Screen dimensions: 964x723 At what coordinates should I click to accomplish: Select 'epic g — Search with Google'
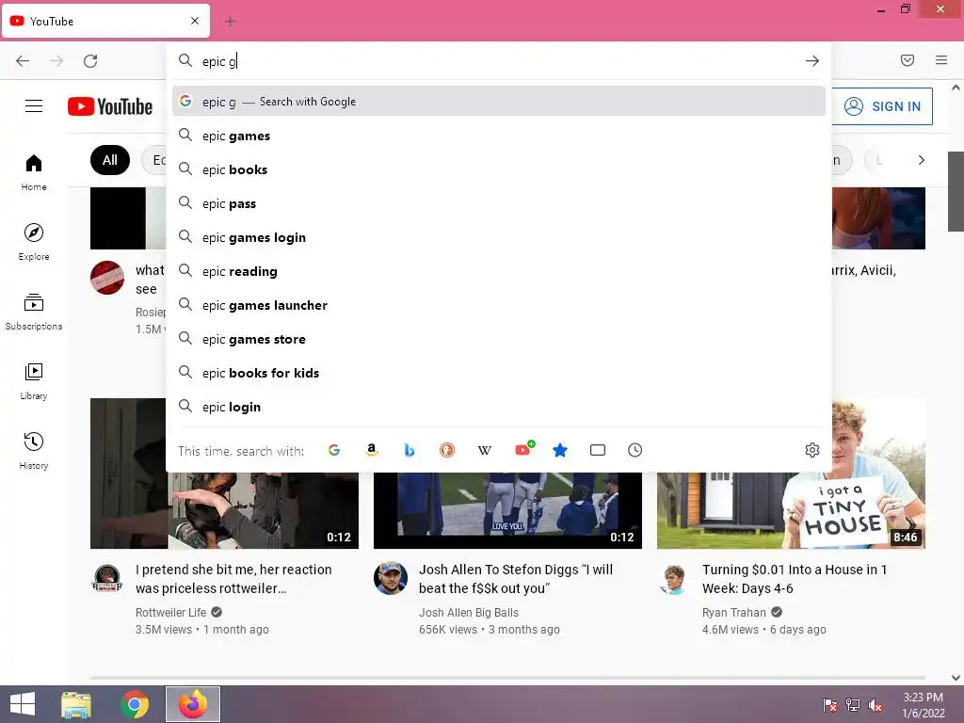point(499,102)
